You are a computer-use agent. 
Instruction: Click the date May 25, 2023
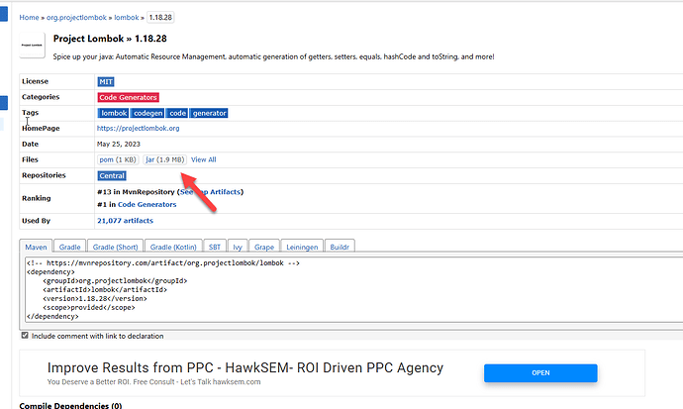point(119,144)
